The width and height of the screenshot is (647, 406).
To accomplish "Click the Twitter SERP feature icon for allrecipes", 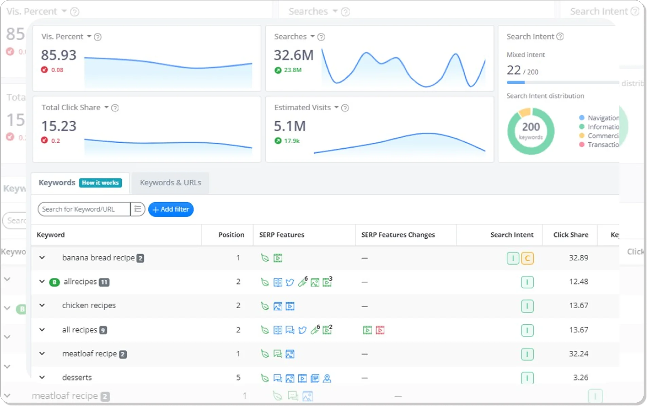I will tap(290, 282).
